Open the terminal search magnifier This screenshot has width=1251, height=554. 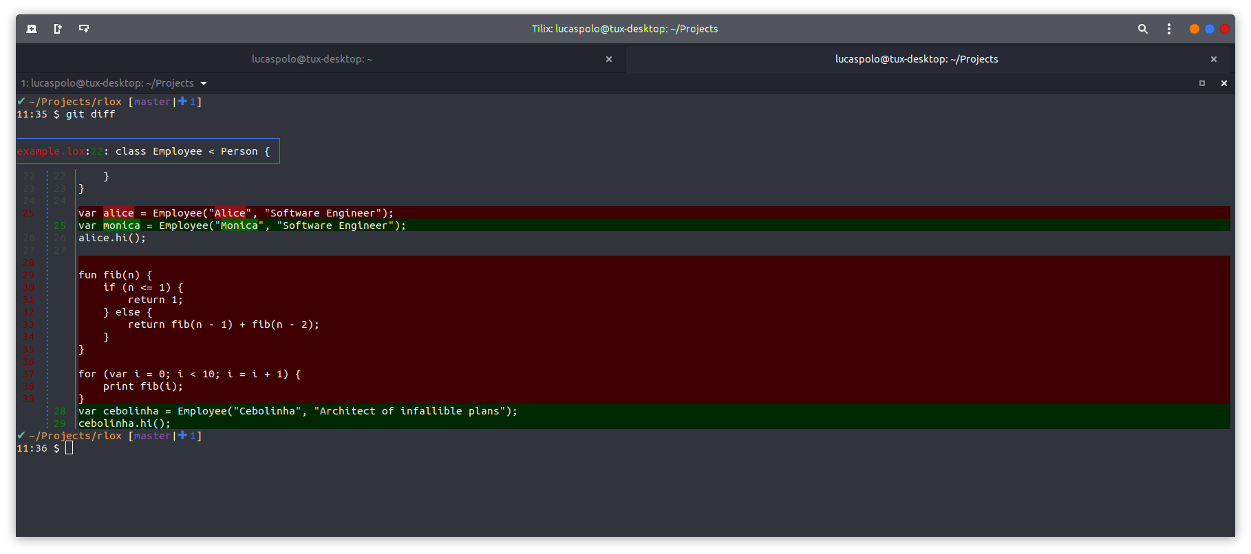point(1142,29)
